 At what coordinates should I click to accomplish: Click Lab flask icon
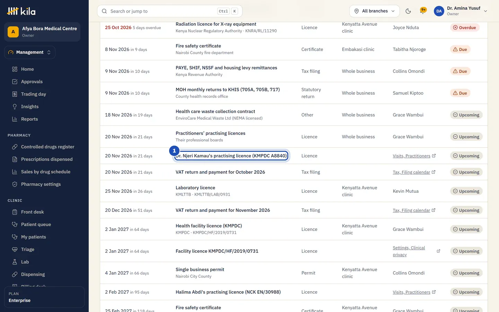pyautogui.click(x=15, y=262)
